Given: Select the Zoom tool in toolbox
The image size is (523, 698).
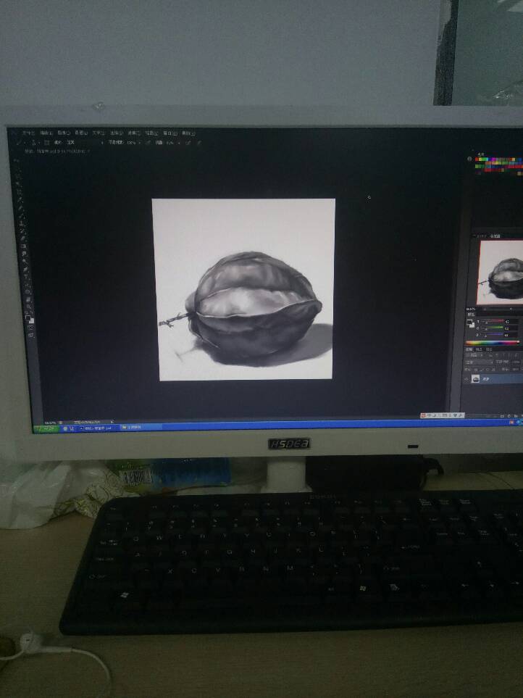Looking at the screenshot, I should pos(28,307).
